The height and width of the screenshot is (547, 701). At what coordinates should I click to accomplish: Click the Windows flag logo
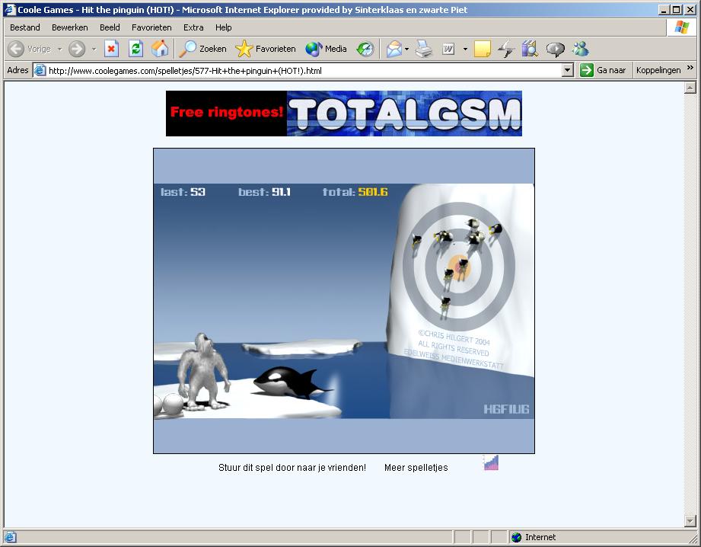(x=682, y=27)
